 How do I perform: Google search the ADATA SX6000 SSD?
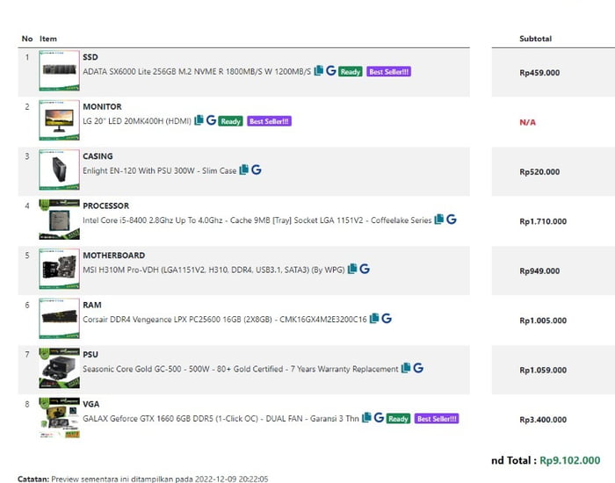tap(331, 70)
